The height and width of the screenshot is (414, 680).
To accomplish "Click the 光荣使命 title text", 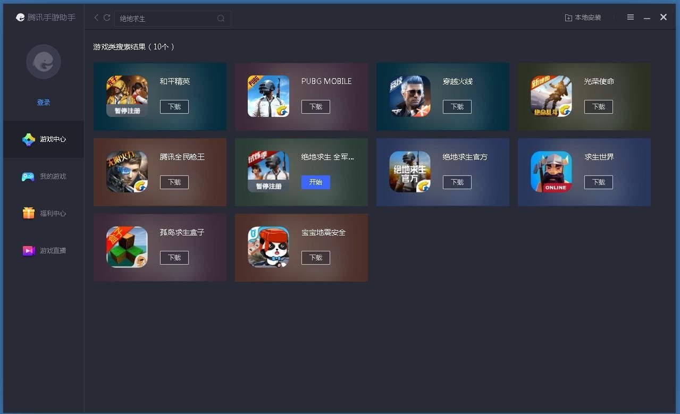I will pyautogui.click(x=599, y=81).
